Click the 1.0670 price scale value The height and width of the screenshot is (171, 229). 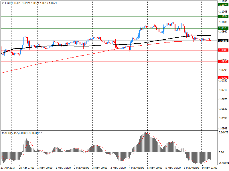(x=223, y=99)
